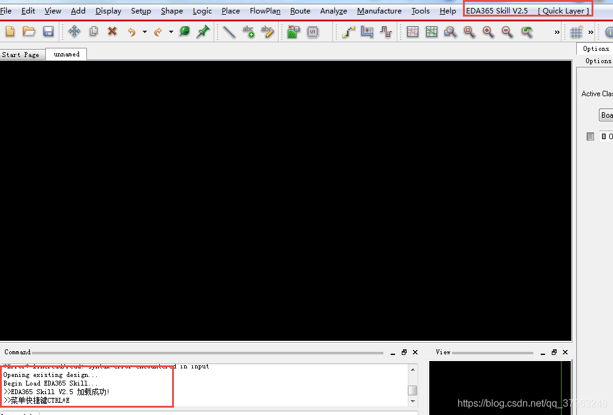The height and width of the screenshot is (415, 613).
Task: Click the green pushpin icon
Action: (x=203, y=32)
